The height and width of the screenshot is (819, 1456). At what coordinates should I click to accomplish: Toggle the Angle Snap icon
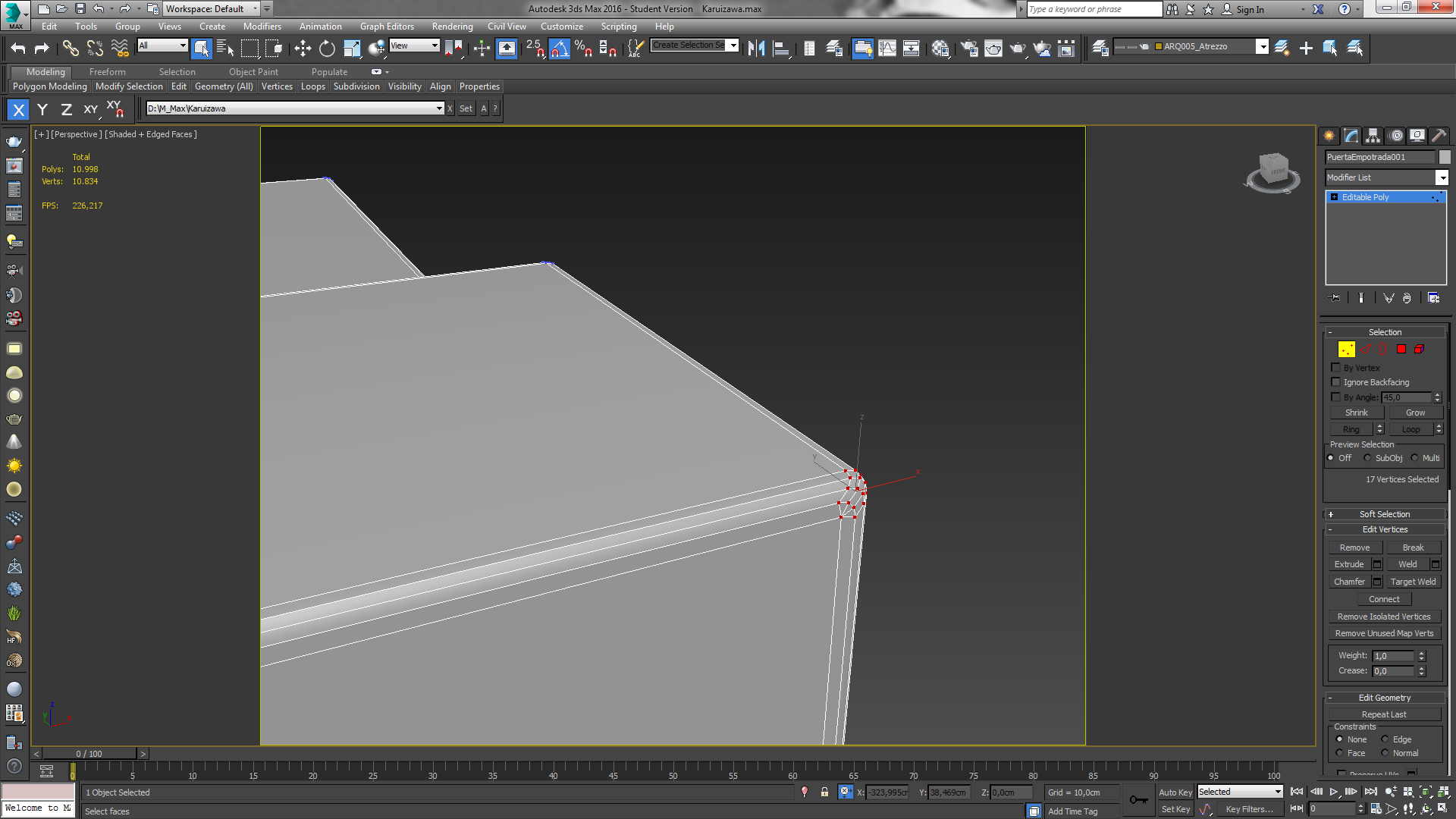(559, 49)
